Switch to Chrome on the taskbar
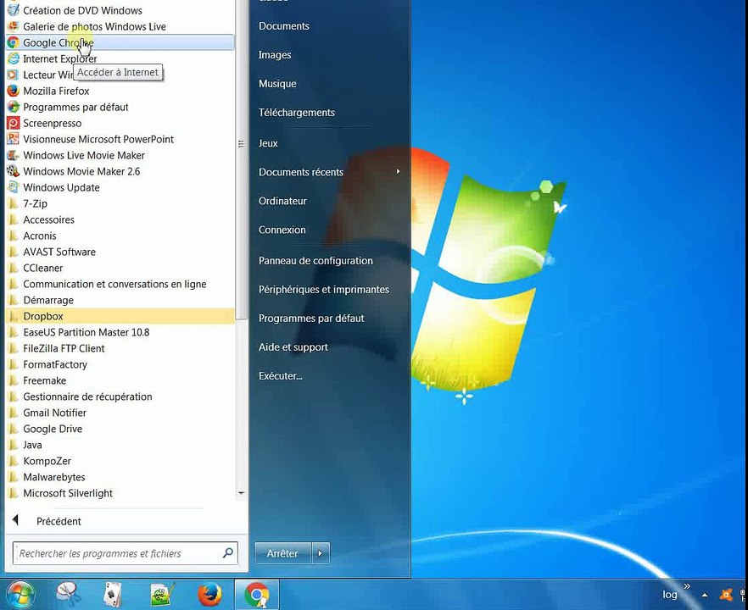 pyautogui.click(x=257, y=594)
